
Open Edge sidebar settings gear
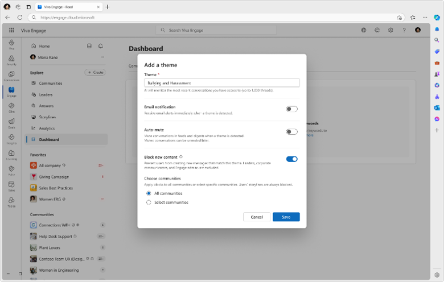coord(437,275)
